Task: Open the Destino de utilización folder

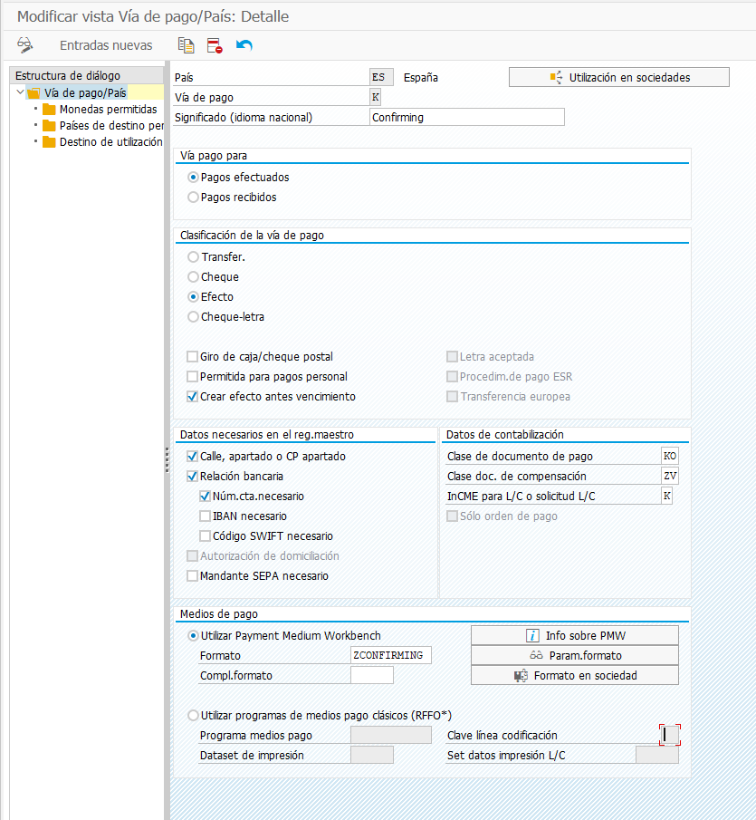Action: coord(103,141)
